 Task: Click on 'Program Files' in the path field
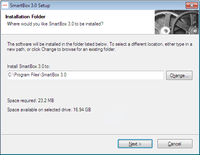27,75
